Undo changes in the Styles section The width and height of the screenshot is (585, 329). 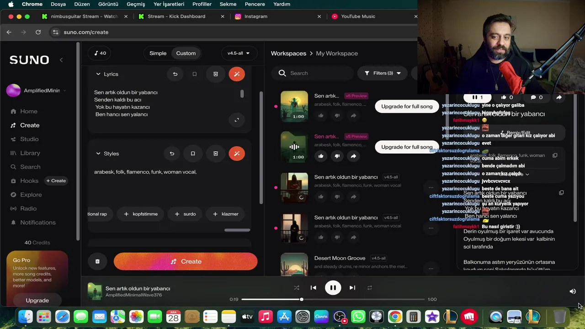tap(172, 154)
